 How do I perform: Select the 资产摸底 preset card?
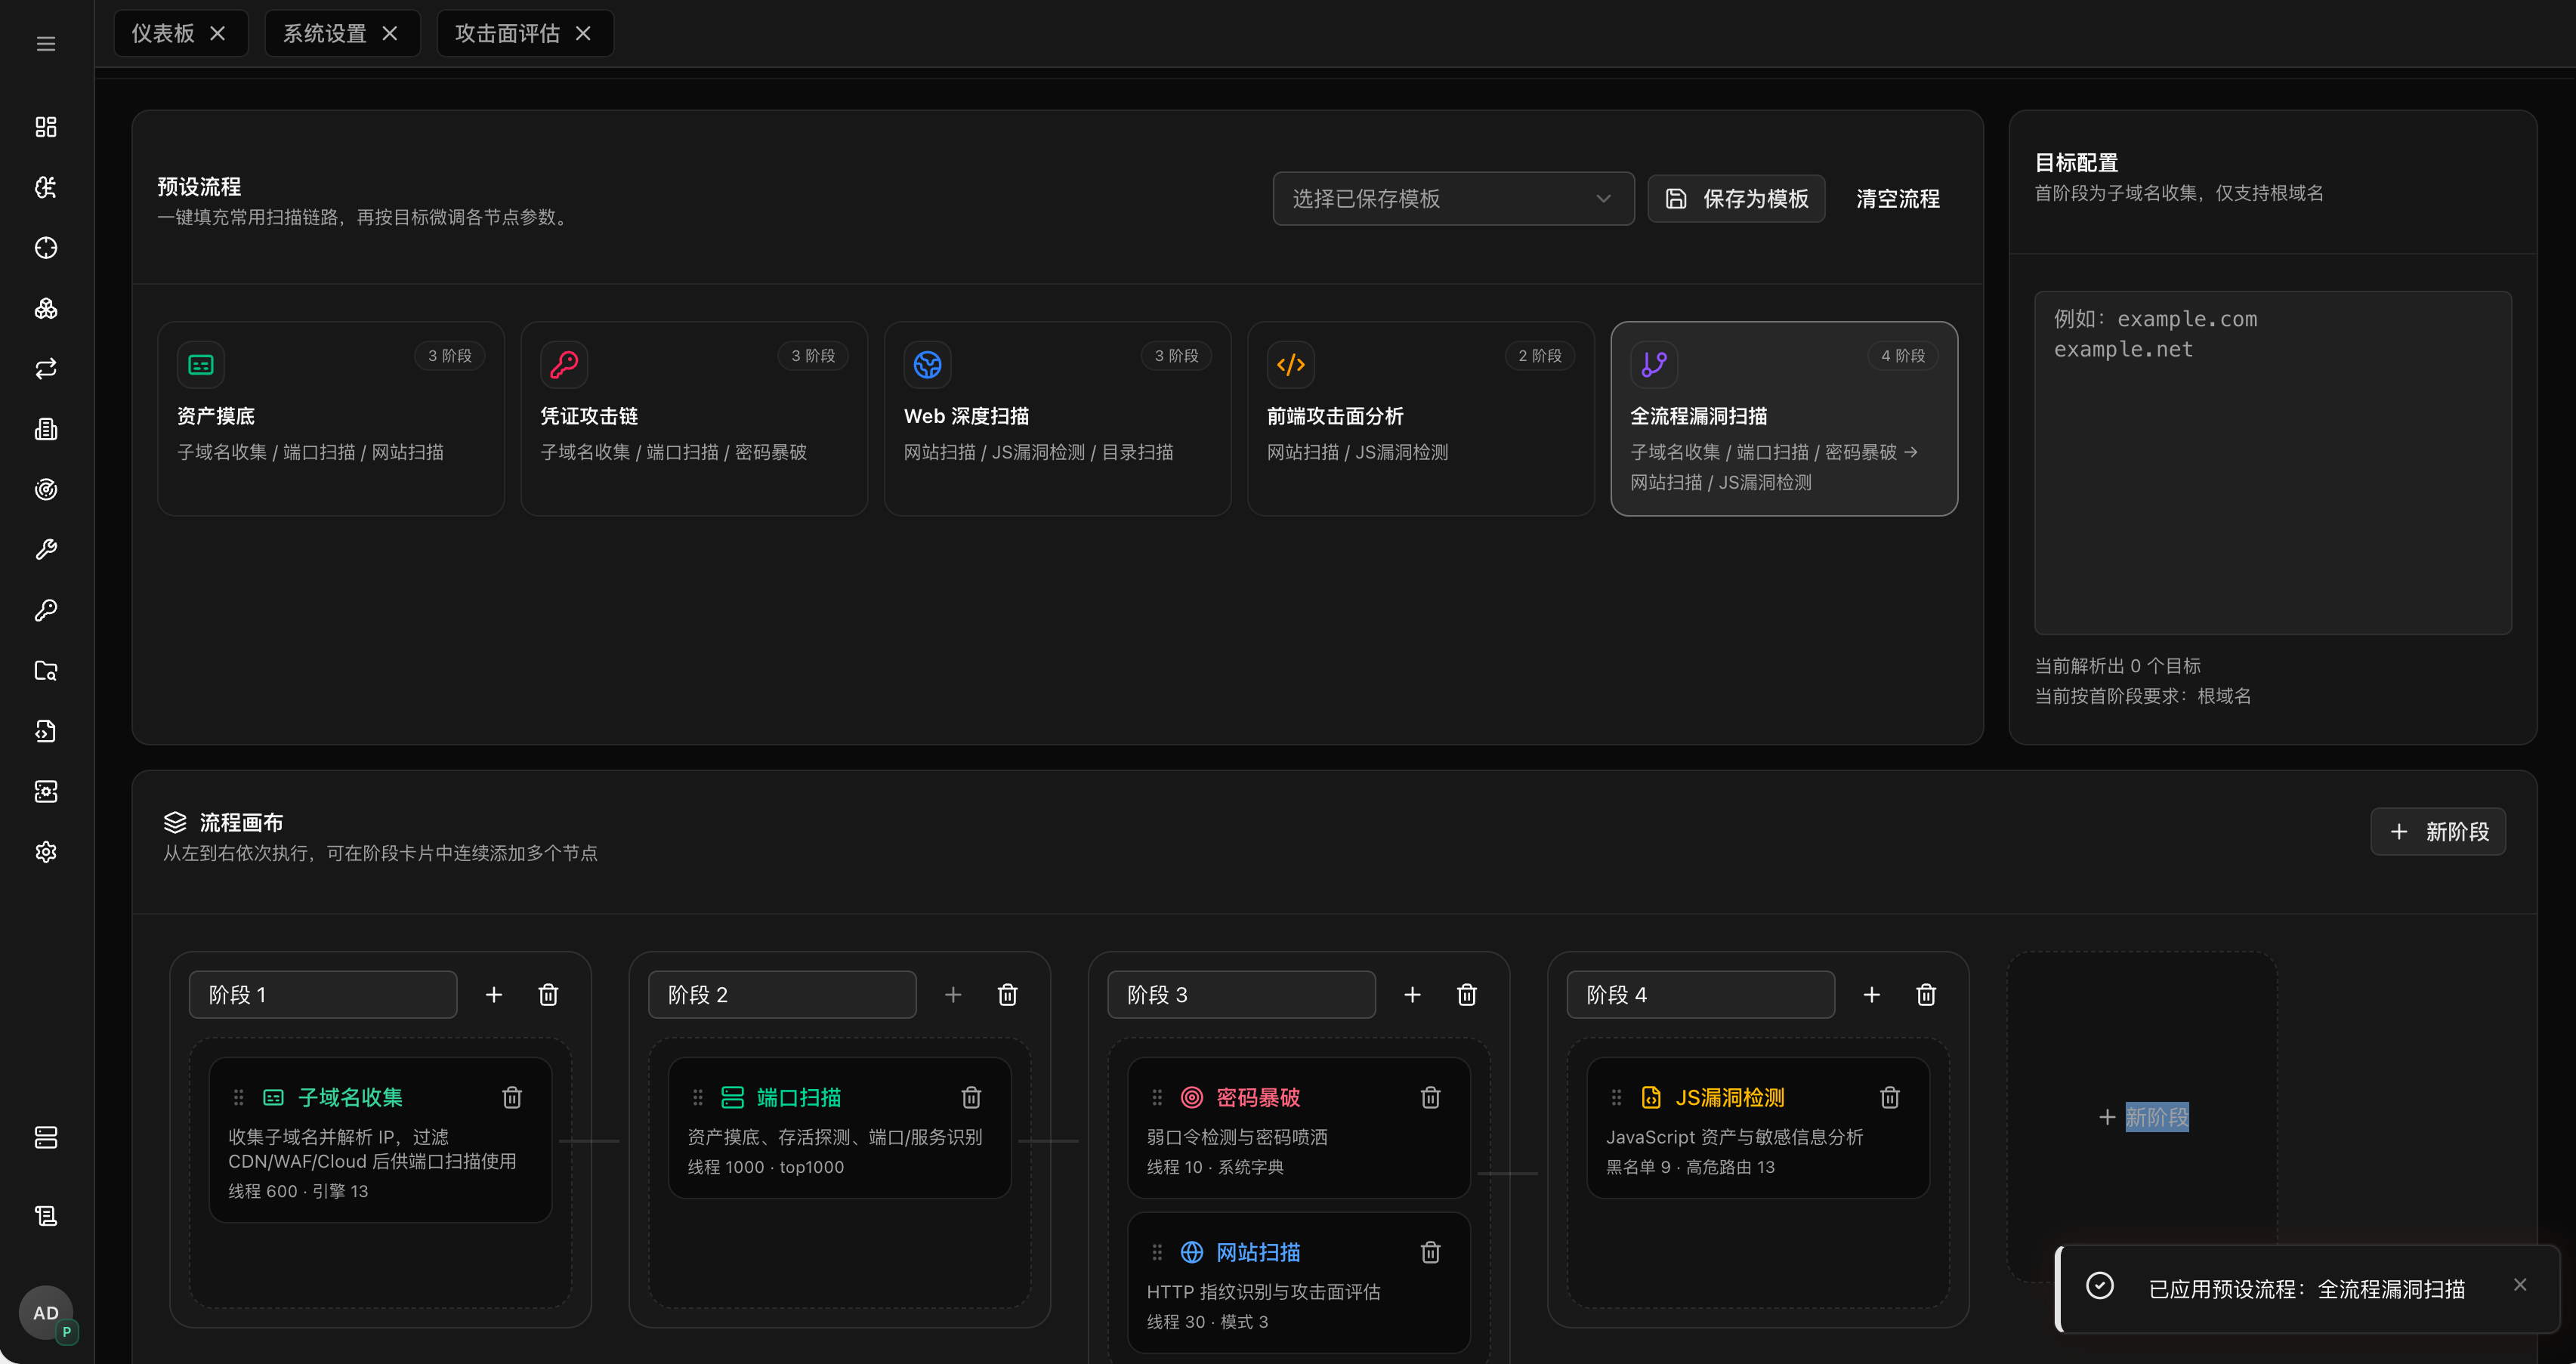pyautogui.click(x=331, y=419)
